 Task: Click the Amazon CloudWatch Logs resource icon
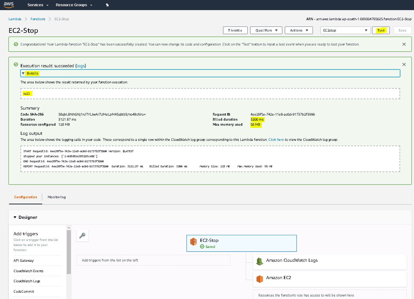point(259,261)
